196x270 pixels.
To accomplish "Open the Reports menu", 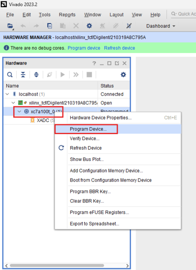I will 67,14.
